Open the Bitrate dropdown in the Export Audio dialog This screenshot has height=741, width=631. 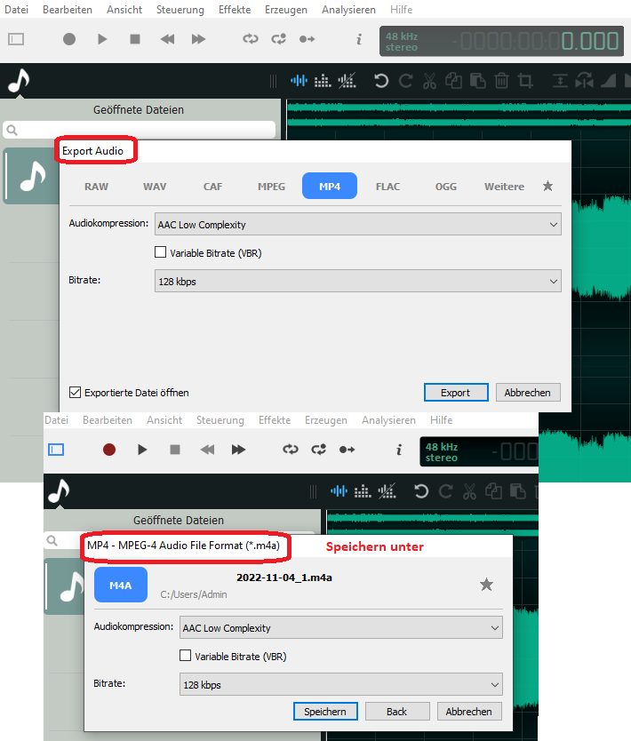(358, 281)
